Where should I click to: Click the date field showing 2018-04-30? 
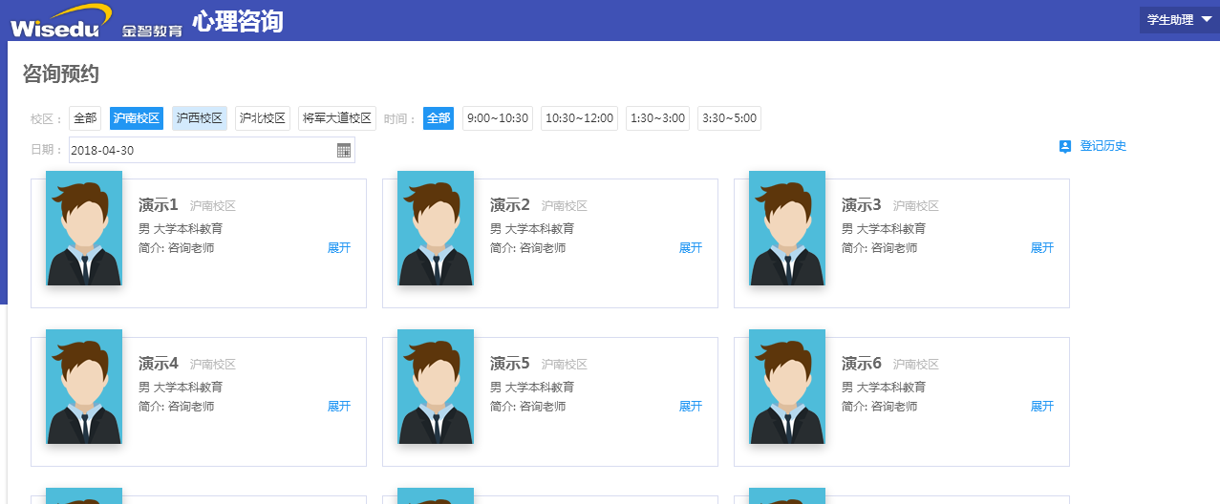(212, 150)
